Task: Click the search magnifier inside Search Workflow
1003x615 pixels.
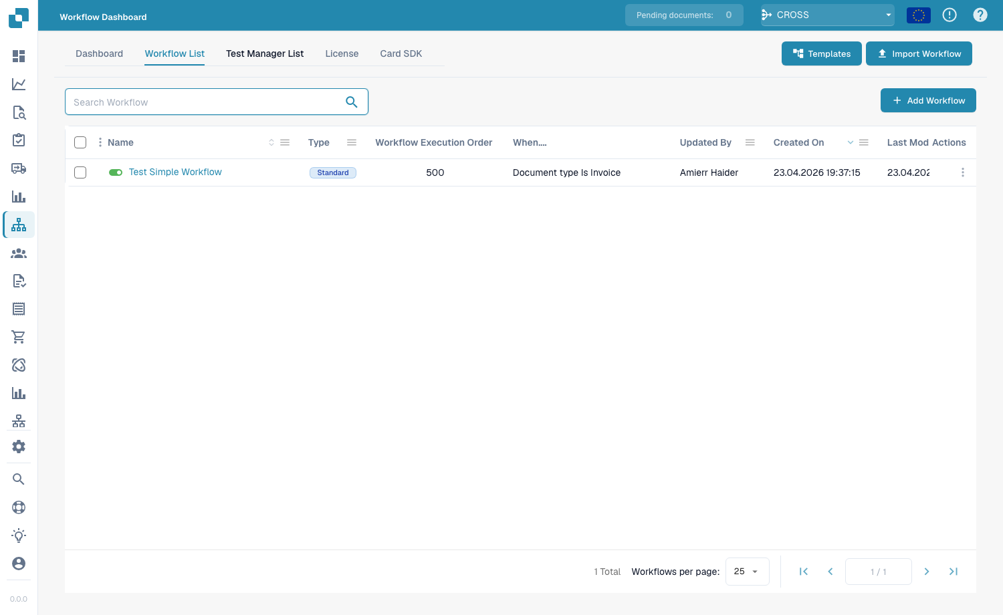Action: (x=352, y=102)
